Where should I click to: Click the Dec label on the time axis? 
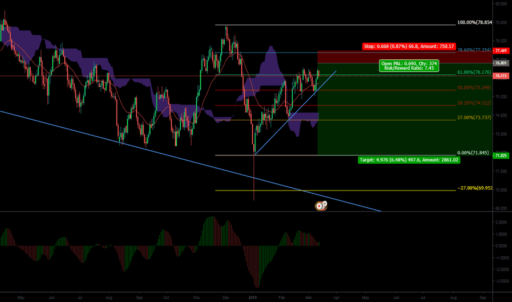[x=226, y=298]
